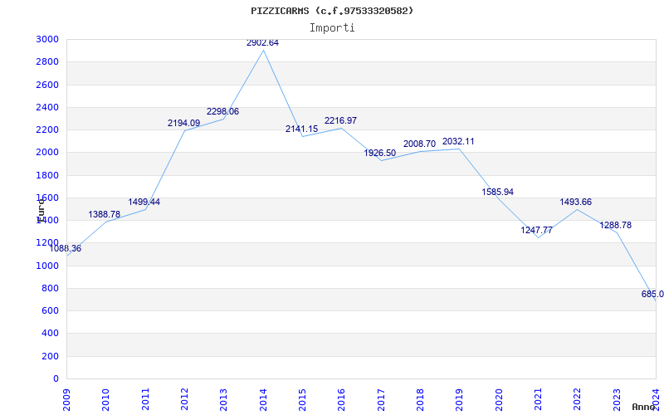
Task: Select the 400 y-axis tick label
Action: pyautogui.click(x=50, y=334)
